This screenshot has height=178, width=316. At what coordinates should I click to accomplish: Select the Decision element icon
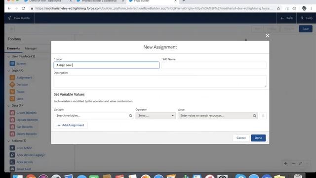point(12,85)
